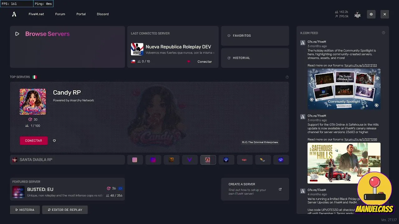This screenshot has width=399, height=224.
Task: Select the Candy RP server title
Action: coord(67,92)
